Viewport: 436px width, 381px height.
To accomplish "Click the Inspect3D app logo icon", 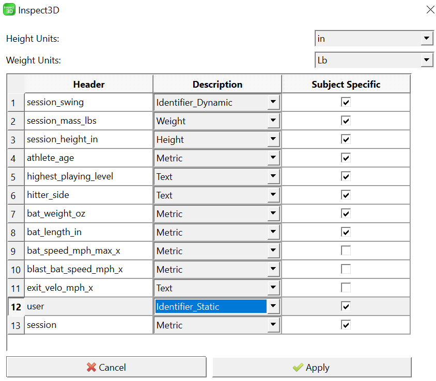I will (9, 10).
